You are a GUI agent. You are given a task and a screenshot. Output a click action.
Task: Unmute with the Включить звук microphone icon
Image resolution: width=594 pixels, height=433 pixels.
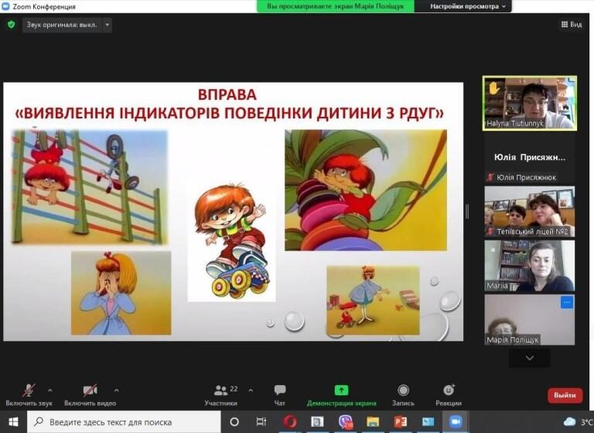pos(29,390)
